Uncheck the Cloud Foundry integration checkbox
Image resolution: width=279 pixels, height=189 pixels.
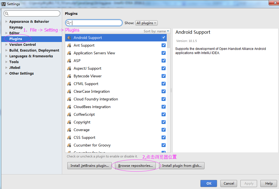163,99
